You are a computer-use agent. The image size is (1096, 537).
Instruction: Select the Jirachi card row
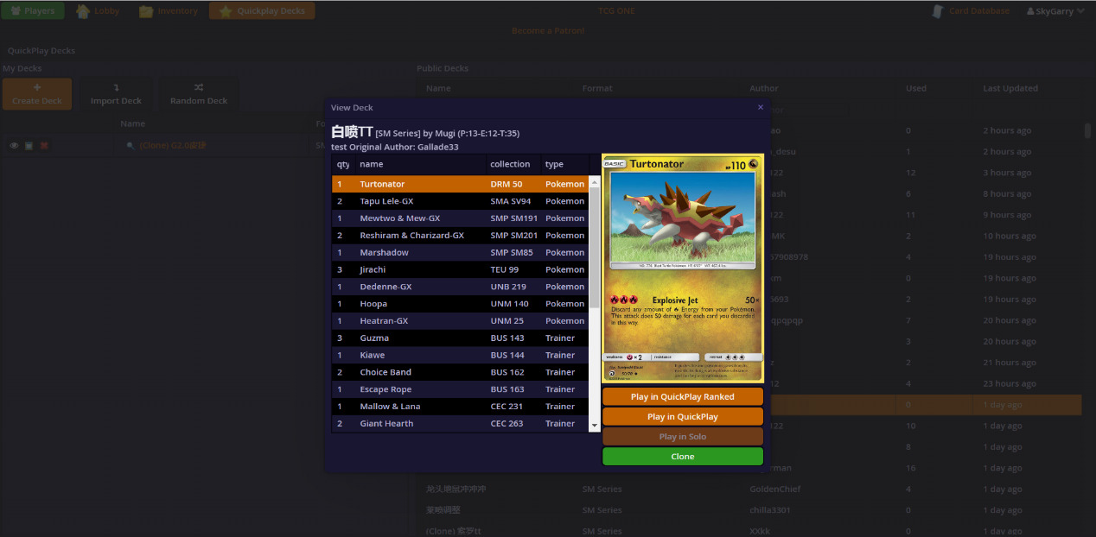[x=460, y=269]
